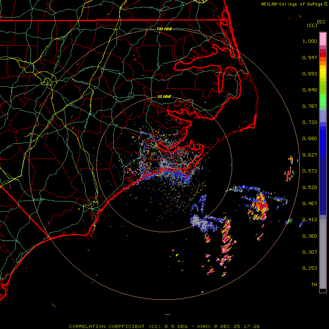
Task: Click the TH threshold legend label
Action: tap(314, 285)
